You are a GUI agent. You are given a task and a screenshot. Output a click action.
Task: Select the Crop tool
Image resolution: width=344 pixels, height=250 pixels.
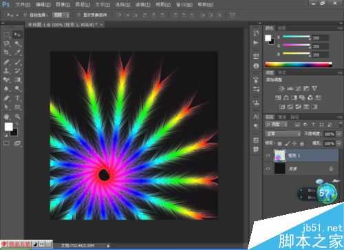pyautogui.click(x=6, y=52)
